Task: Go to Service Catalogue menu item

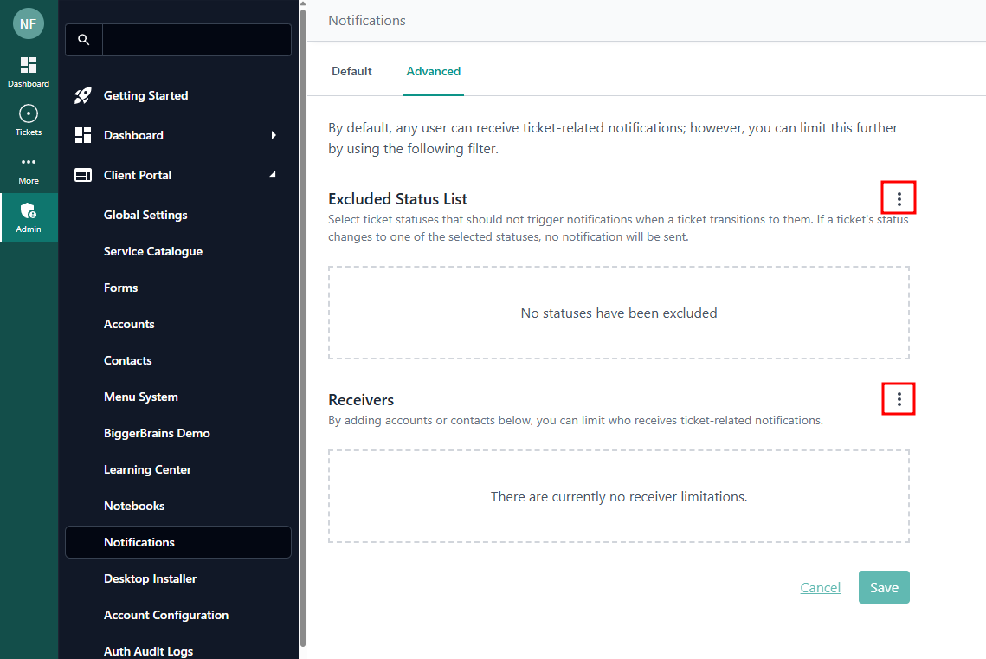Action: [153, 251]
